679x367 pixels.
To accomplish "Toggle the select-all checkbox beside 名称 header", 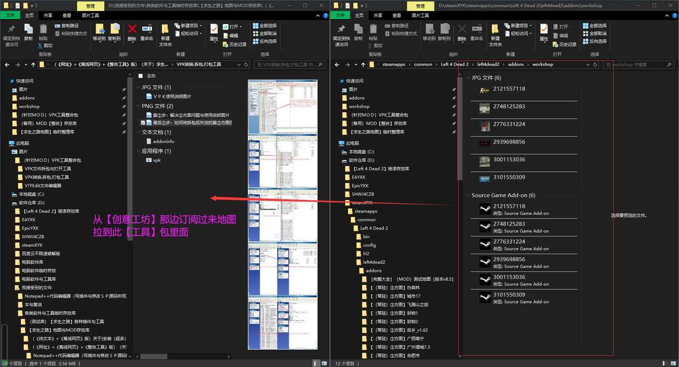I will click(x=140, y=76).
